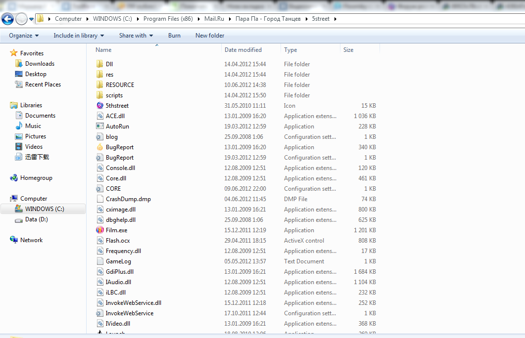Click the Forward navigation arrow button

[x=21, y=19]
